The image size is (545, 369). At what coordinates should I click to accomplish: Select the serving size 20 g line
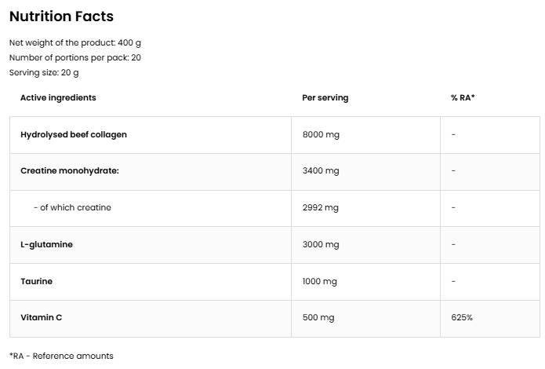[44, 72]
